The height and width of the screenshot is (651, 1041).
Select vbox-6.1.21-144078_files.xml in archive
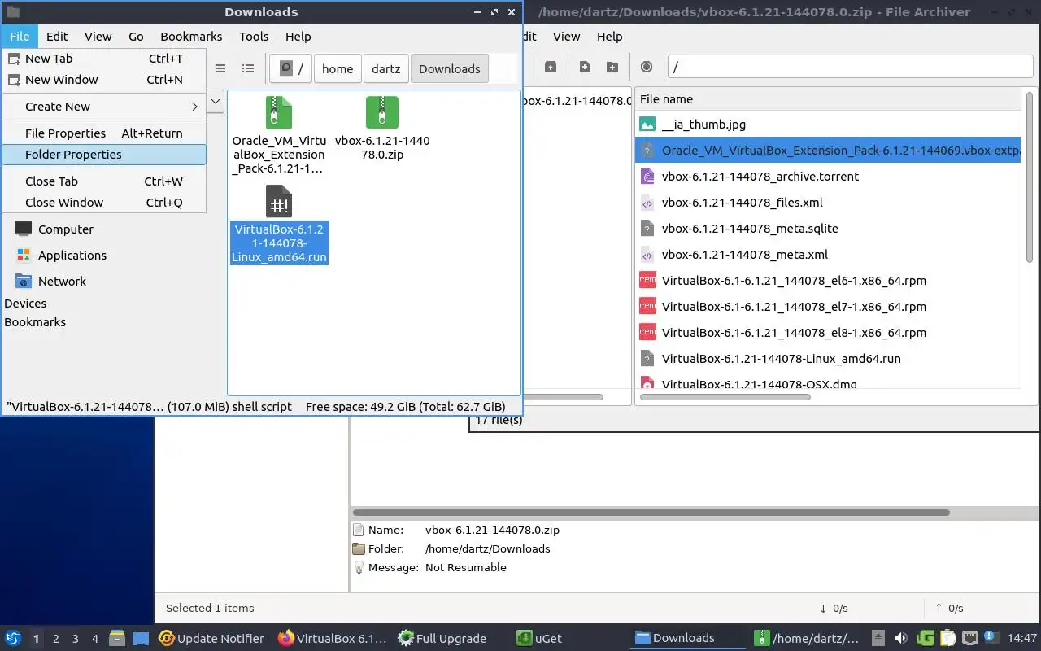click(x=827, y=203)
